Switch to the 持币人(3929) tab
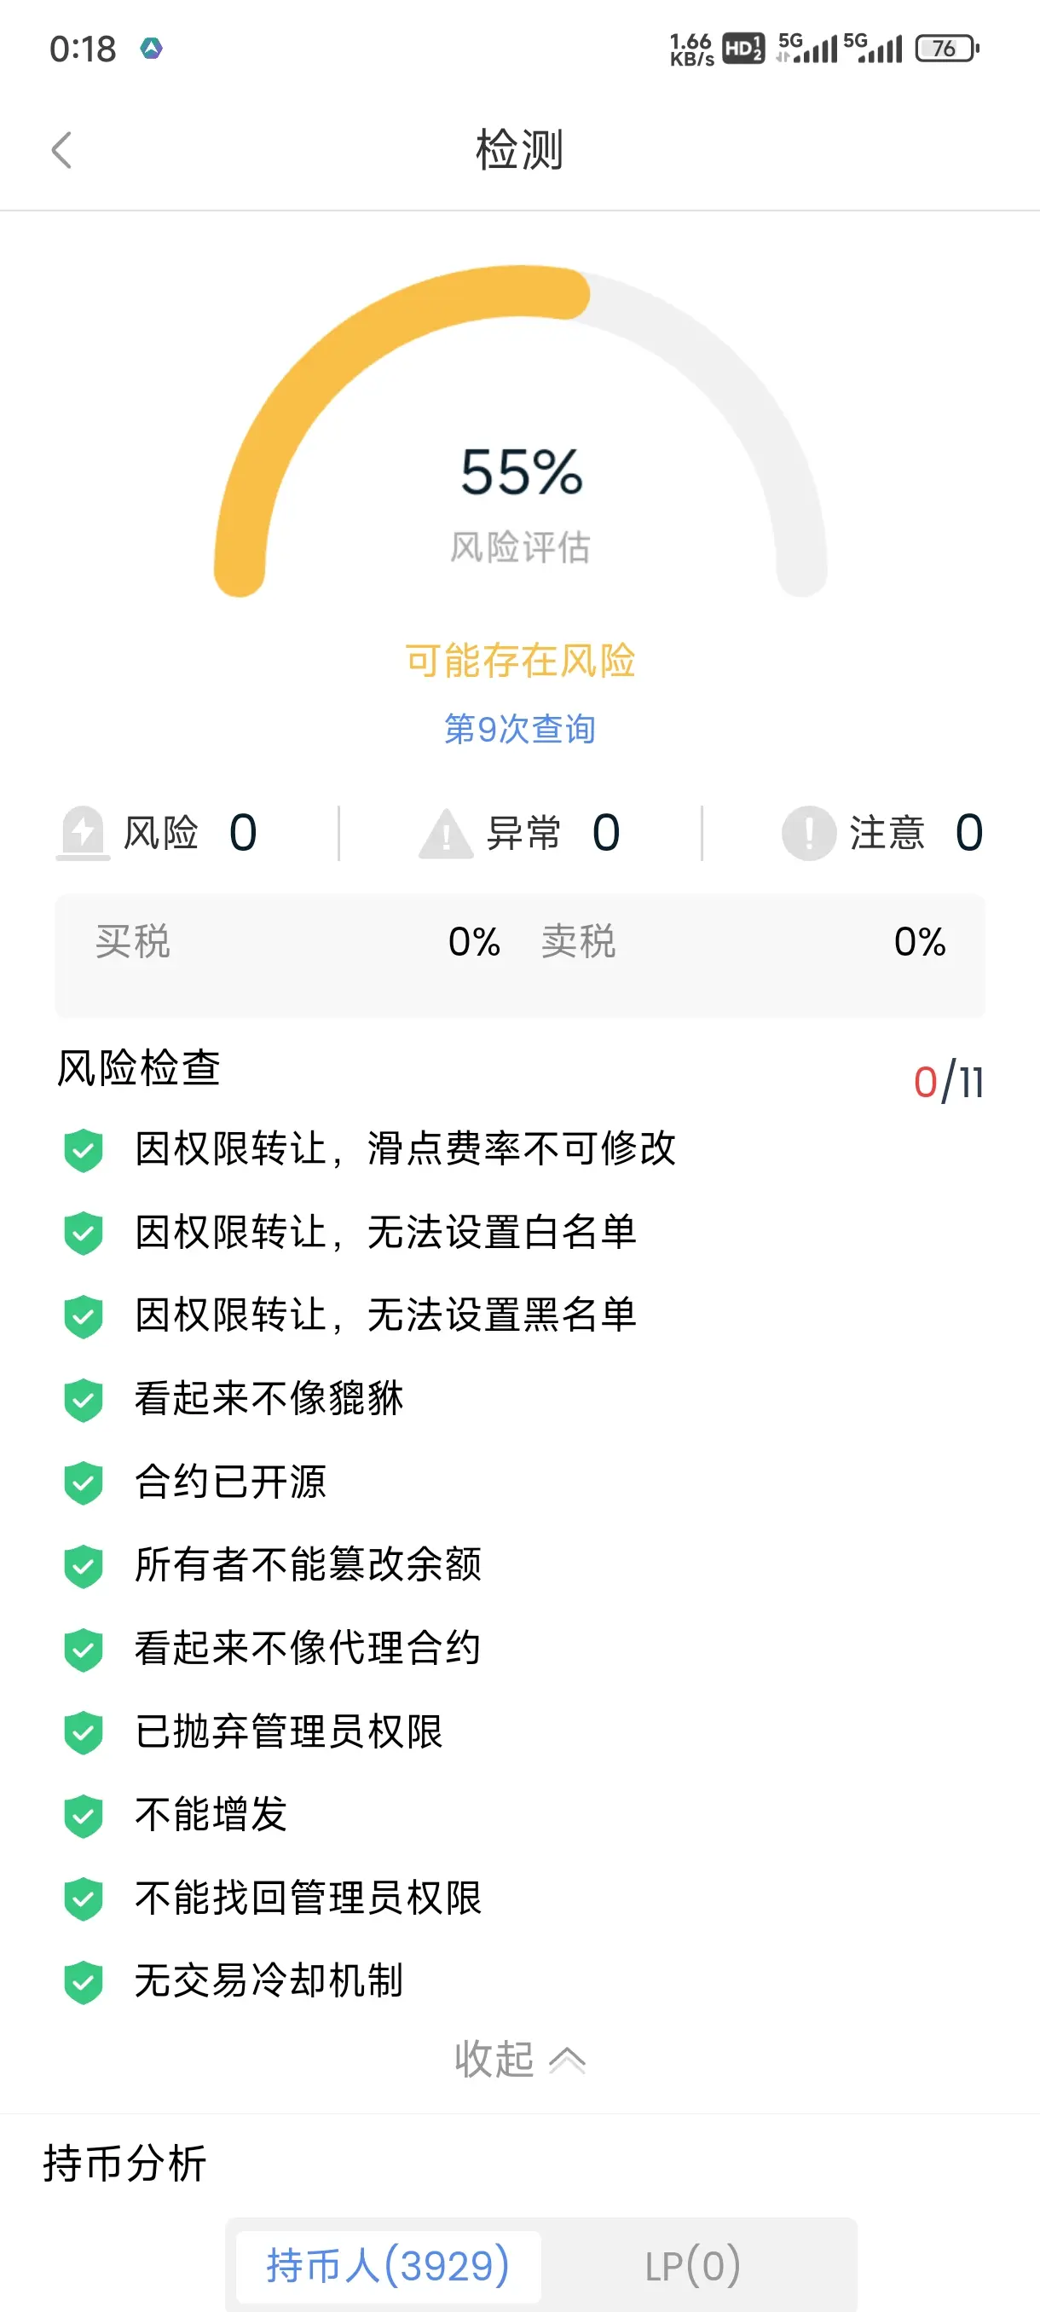Viewport: 1040px width, 2312px height. 389,2266
